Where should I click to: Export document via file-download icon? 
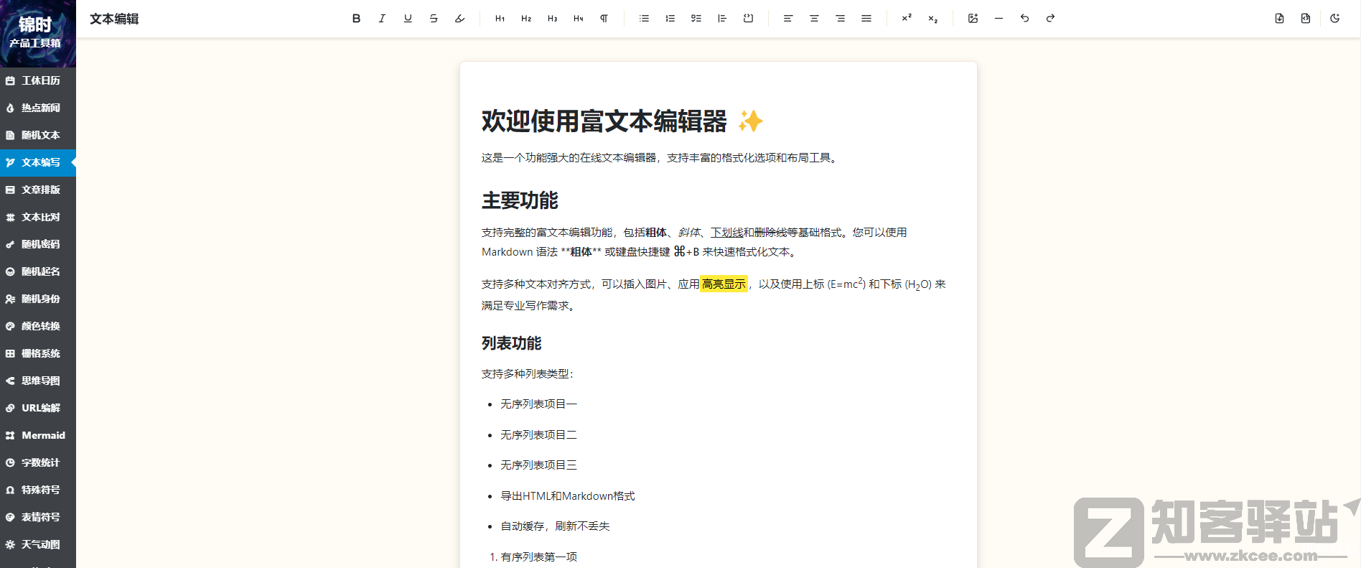[1279, 19]
